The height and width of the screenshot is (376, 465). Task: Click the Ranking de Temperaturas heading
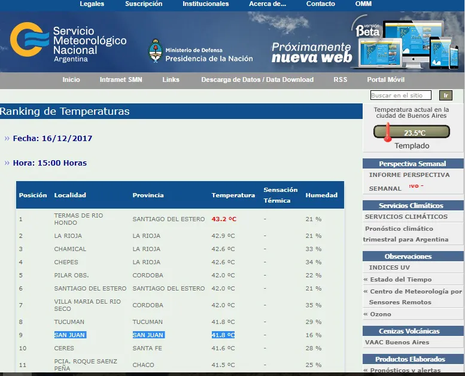65,111
